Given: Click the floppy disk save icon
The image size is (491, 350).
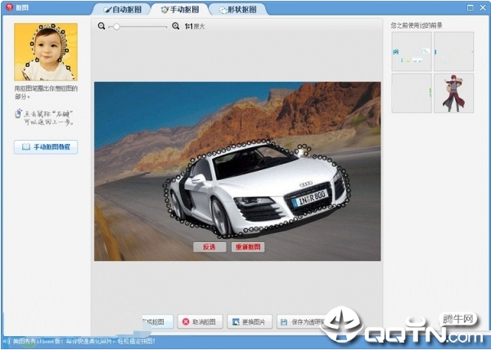Looking at the screenshot, I should pyautogui.click(x=283, y=322).
